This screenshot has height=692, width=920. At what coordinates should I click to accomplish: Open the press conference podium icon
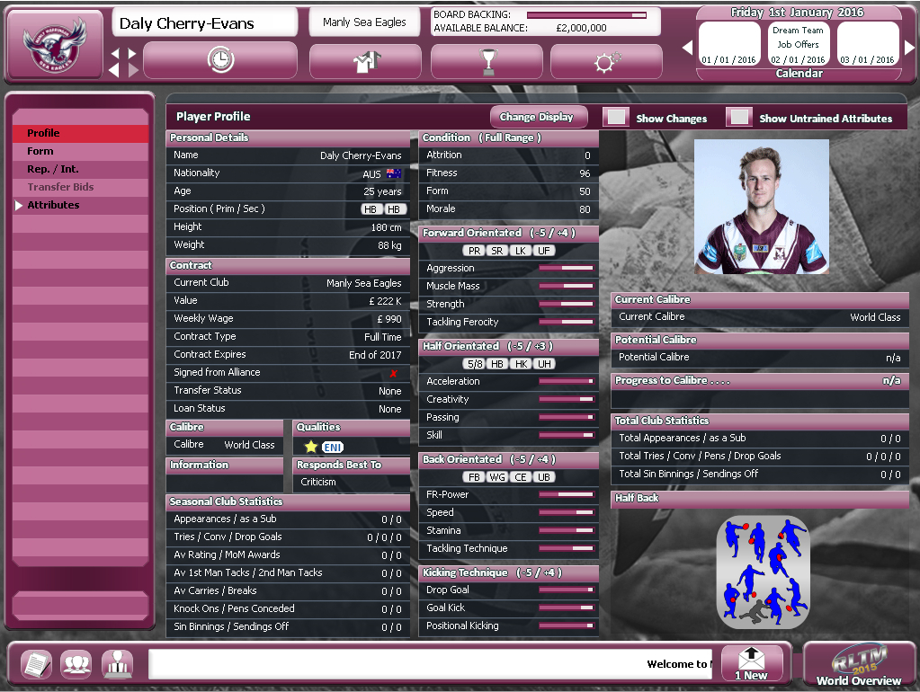pyautogui.click(x=117, y=664)
